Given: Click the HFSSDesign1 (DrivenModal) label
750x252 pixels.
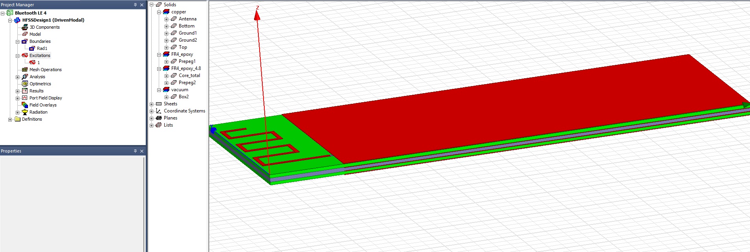Looking at the screenshot, I should [53, 20].
